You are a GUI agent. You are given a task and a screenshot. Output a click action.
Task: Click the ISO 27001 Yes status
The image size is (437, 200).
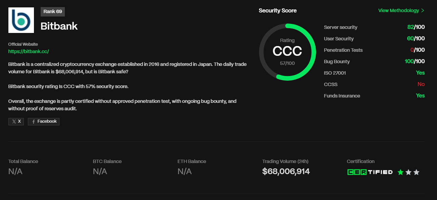pos(420,73)
